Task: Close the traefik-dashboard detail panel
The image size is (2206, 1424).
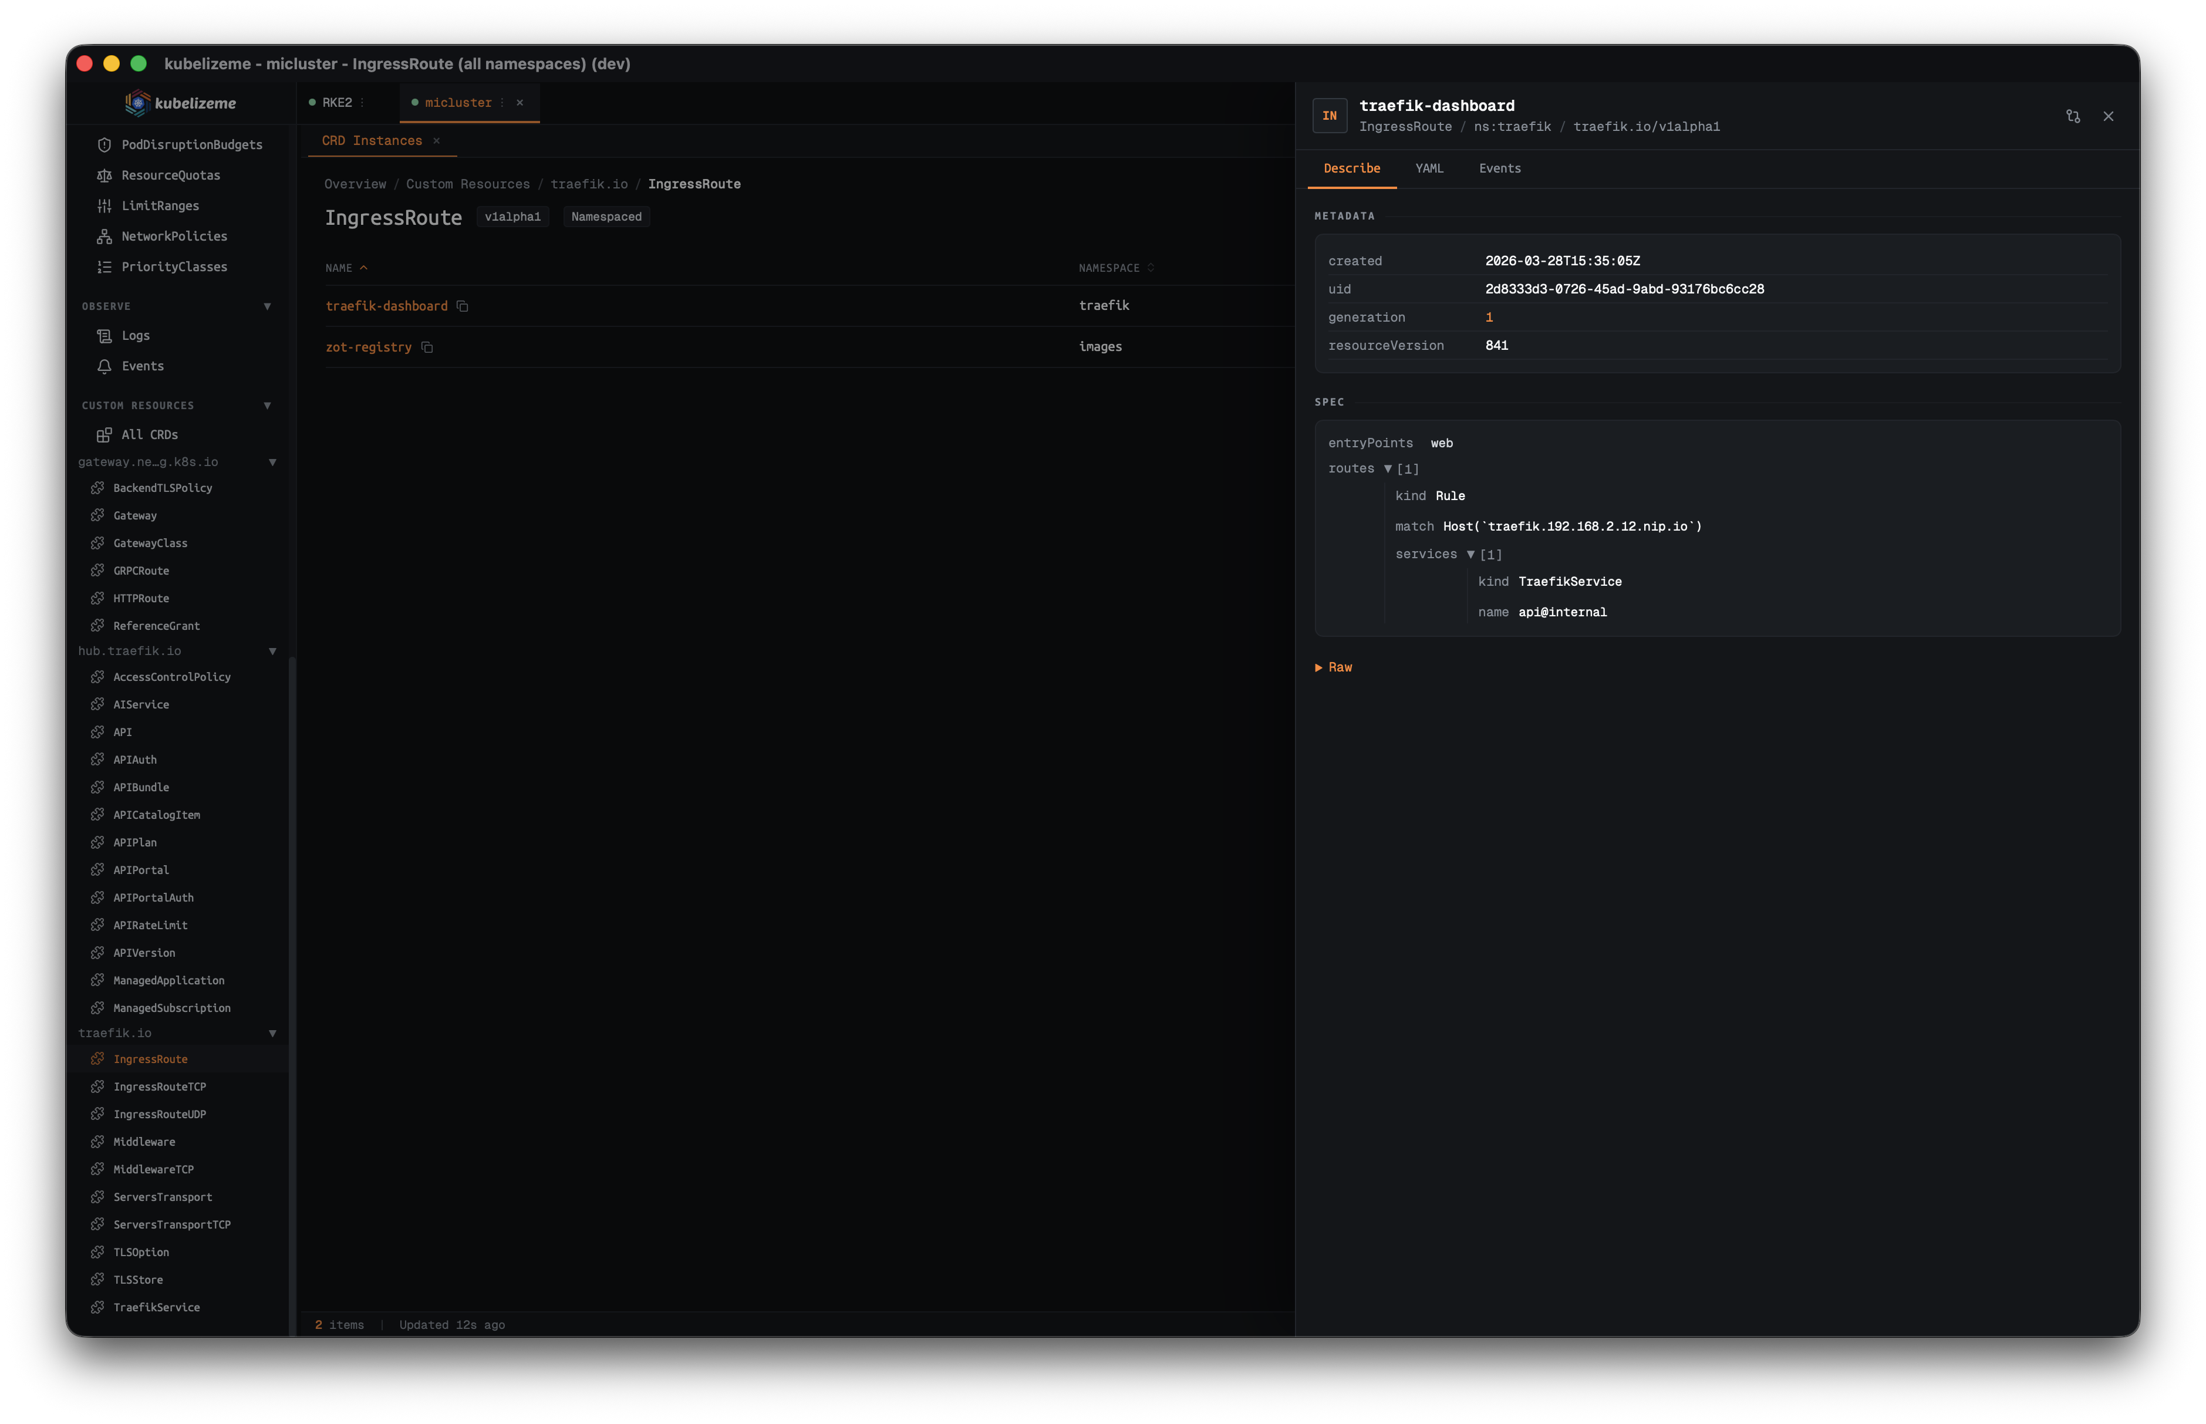Action: [x=2108, y=116]
